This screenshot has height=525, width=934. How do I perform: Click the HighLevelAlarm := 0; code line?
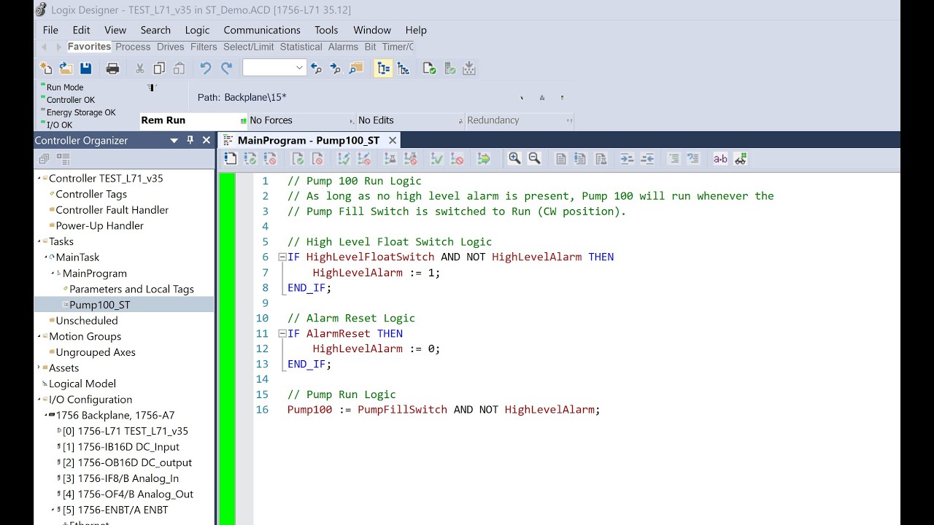pos(377,349)
